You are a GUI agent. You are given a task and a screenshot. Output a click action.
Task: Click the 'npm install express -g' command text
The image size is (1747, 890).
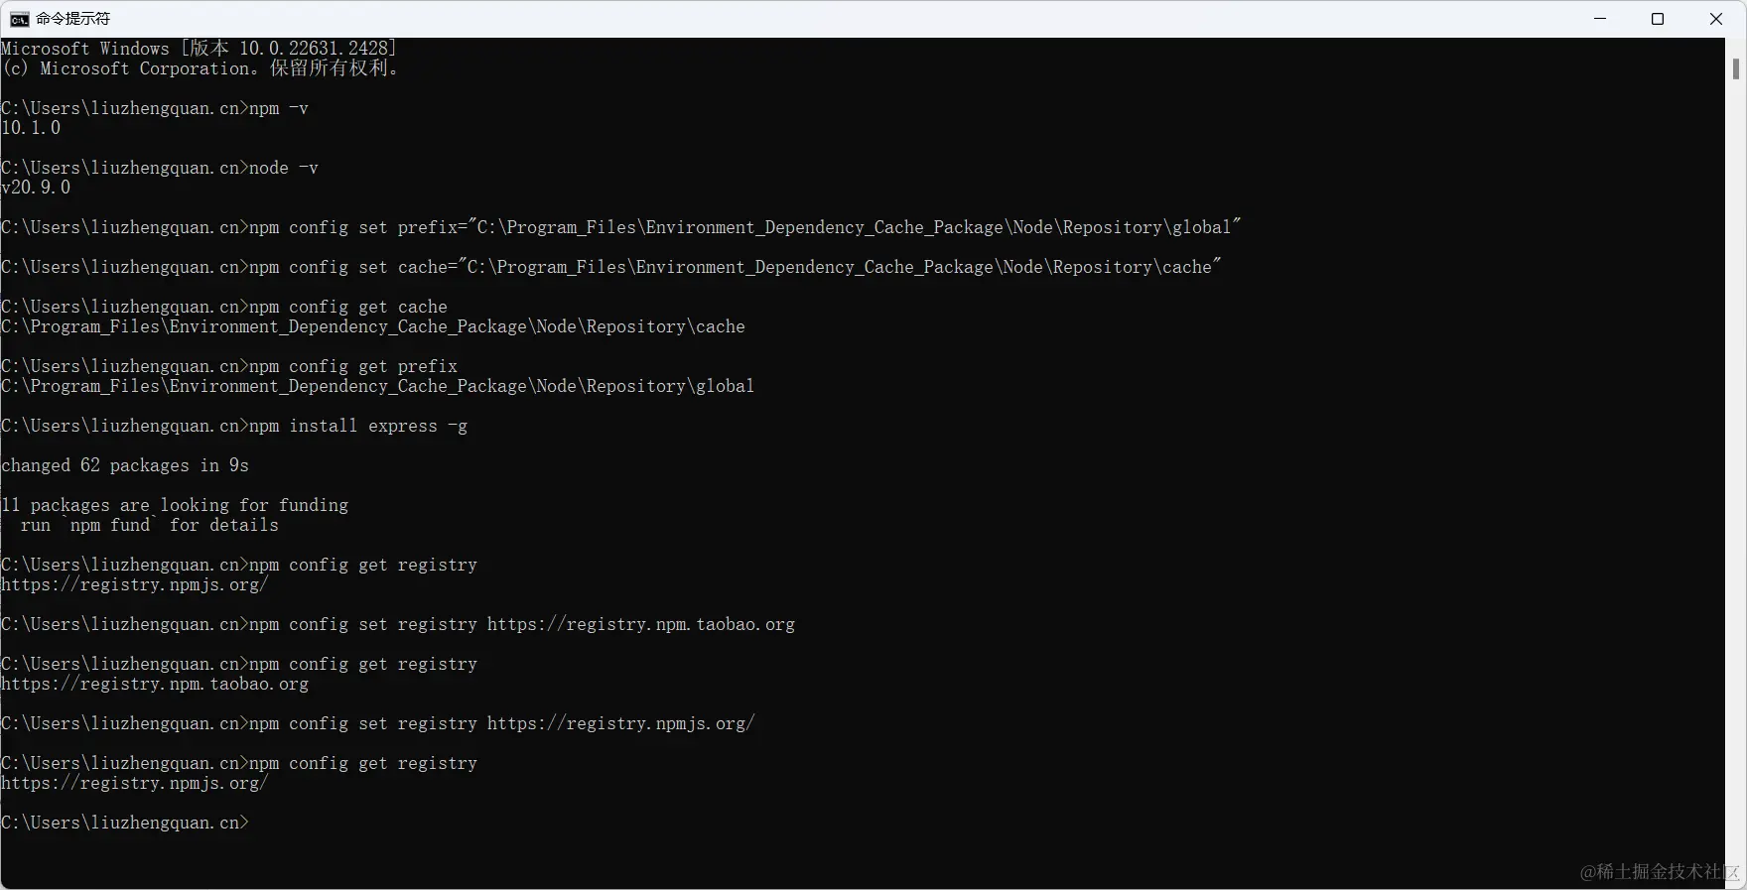tap(358, 426)
